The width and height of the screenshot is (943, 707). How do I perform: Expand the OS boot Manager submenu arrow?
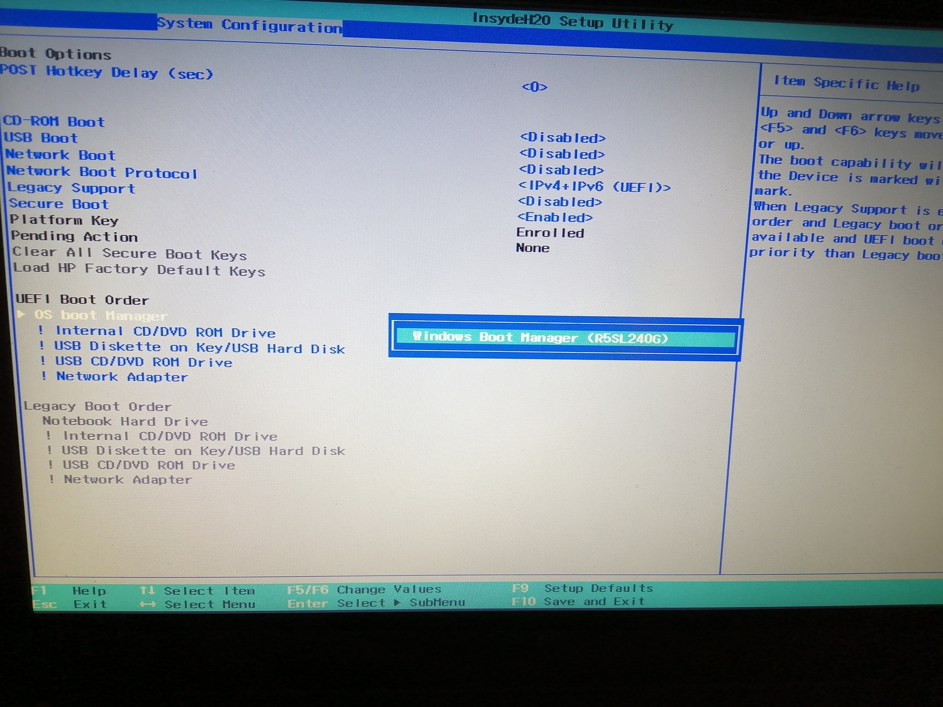[x=22, y=314]
